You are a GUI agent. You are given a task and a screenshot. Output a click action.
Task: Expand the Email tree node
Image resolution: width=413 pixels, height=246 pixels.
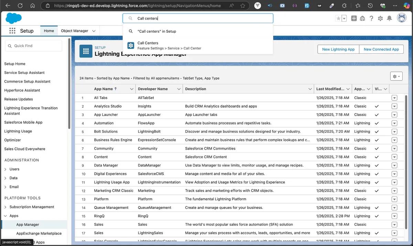pos(6,187)
